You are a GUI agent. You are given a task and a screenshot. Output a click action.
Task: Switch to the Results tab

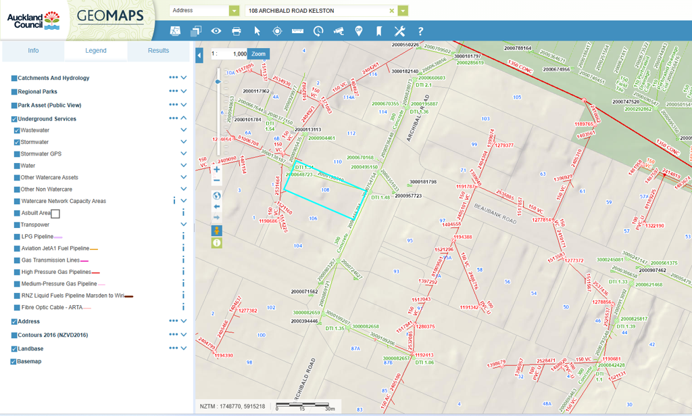[158, 51]
